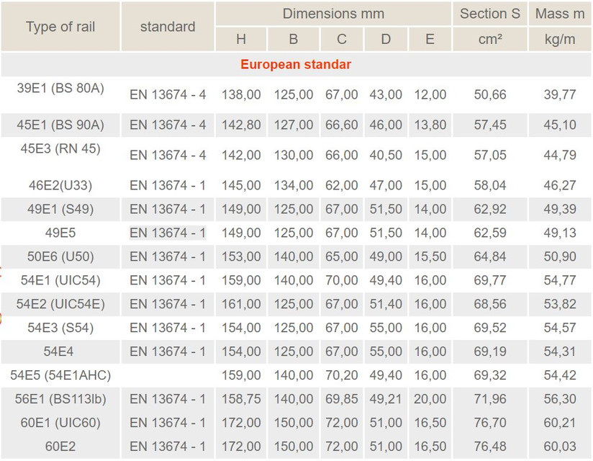Click the "54E5 (54E1AHC)" rail type cell
This screenshot has width=593, height=461.
tap(60, 375)
